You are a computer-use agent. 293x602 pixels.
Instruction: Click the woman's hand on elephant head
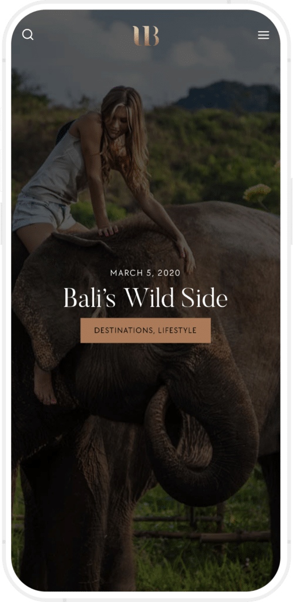108,230
